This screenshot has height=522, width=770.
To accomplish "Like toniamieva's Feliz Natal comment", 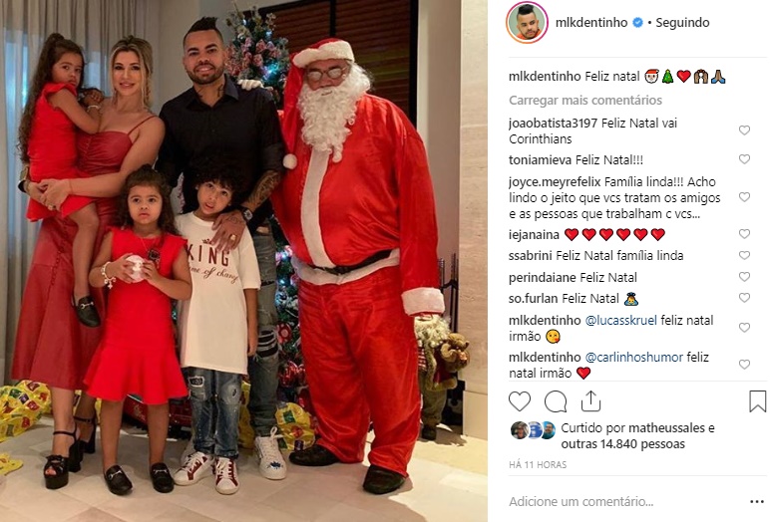I will coord(744,159).
